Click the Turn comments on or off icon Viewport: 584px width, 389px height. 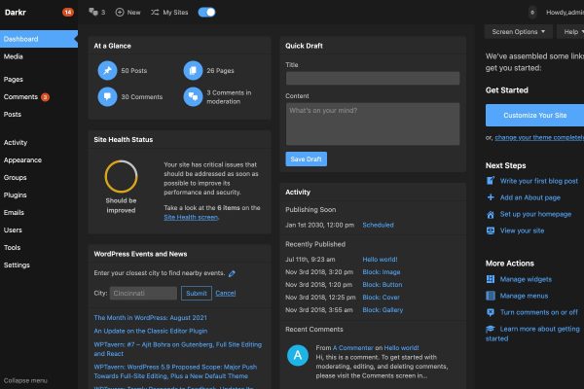[491, 312]
